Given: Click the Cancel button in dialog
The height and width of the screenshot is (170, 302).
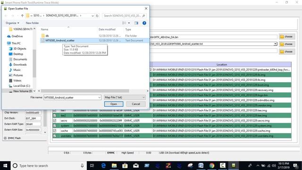Looking at the screenshot, I should point(136,104).
